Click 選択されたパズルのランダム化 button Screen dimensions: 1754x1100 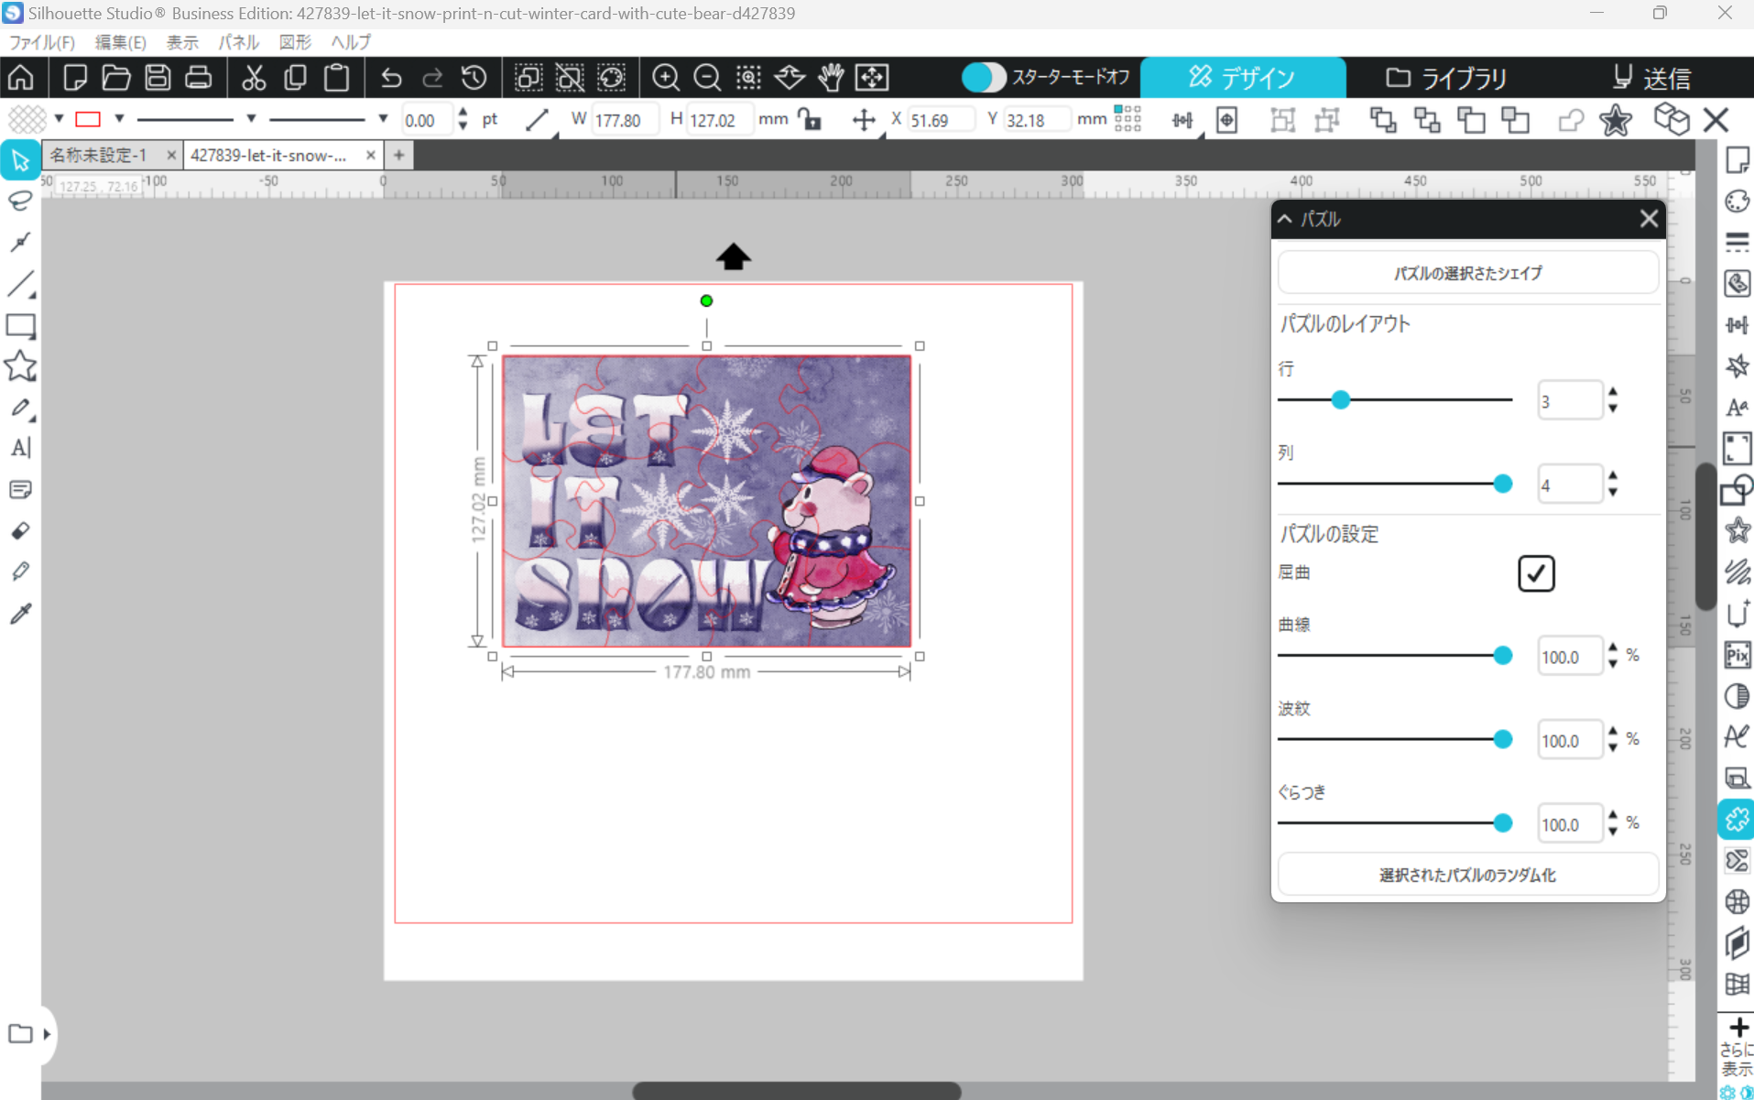1467,875
